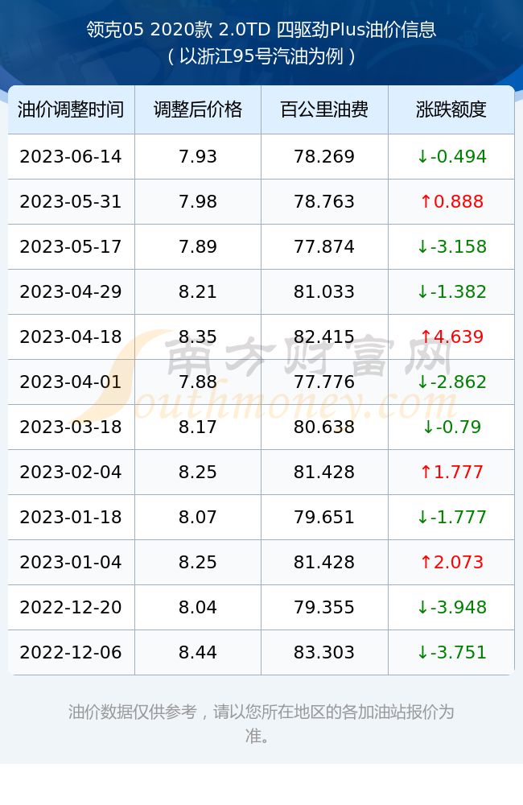Click the 涨跌额度 column header

click(451, 109)
